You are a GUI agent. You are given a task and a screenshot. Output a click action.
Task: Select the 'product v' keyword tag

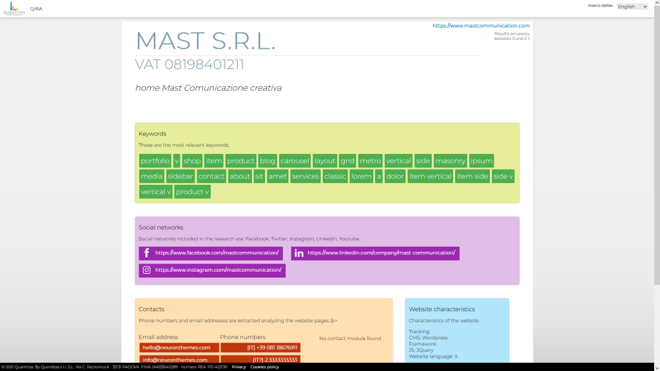(x=192, y=192)
